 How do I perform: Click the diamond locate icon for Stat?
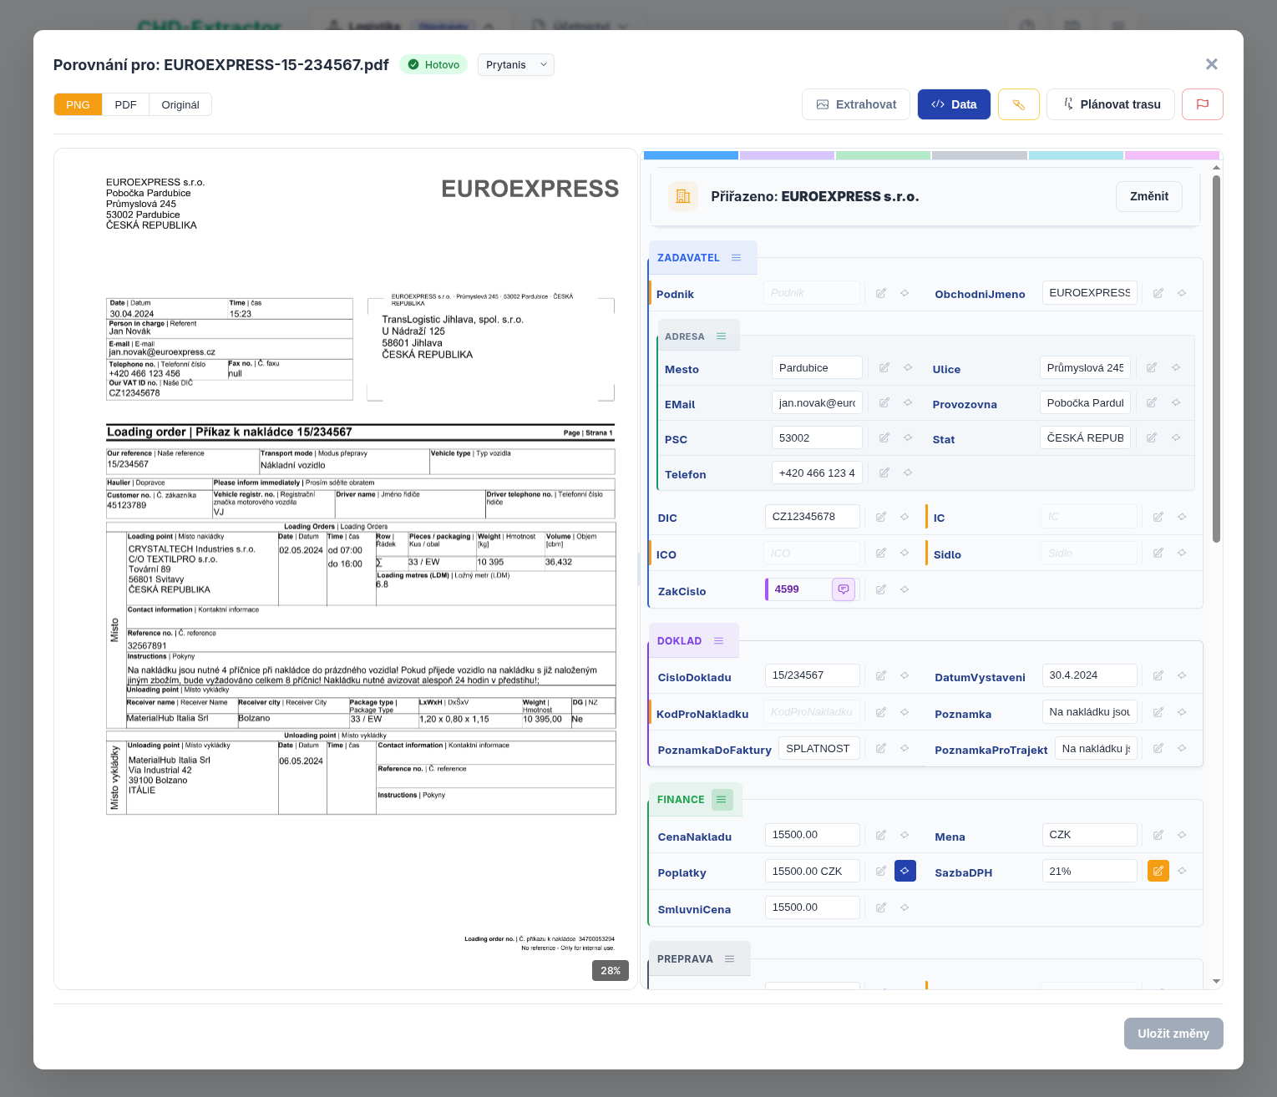[1176, 437]
